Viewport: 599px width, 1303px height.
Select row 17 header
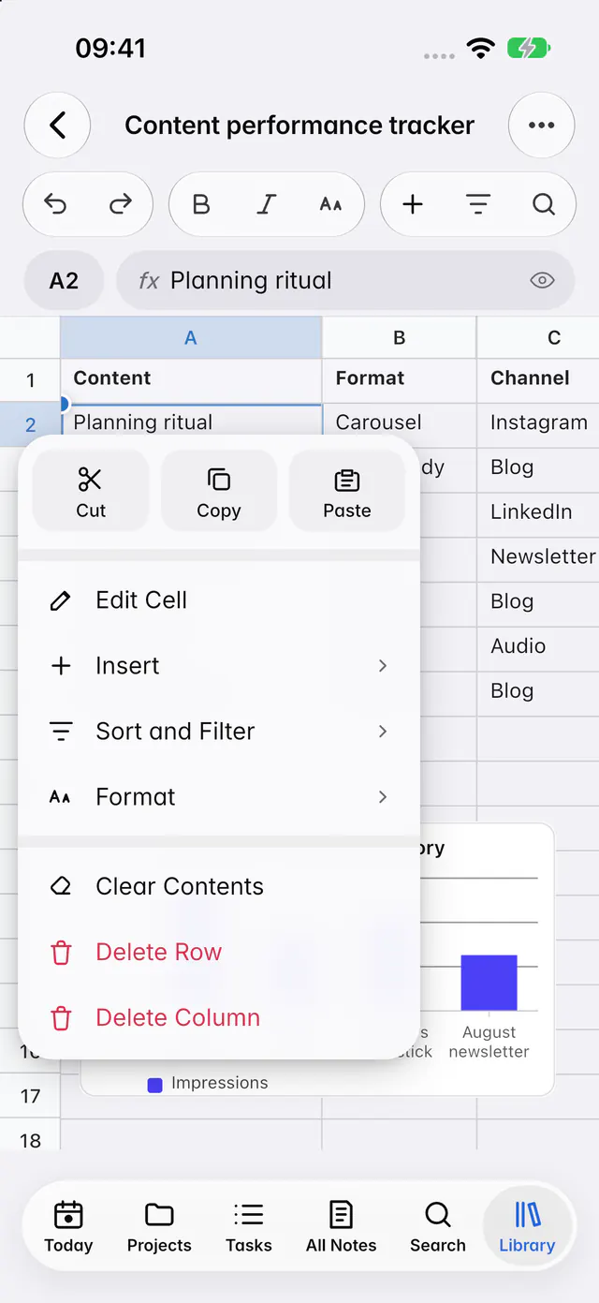click(30, 1096)
